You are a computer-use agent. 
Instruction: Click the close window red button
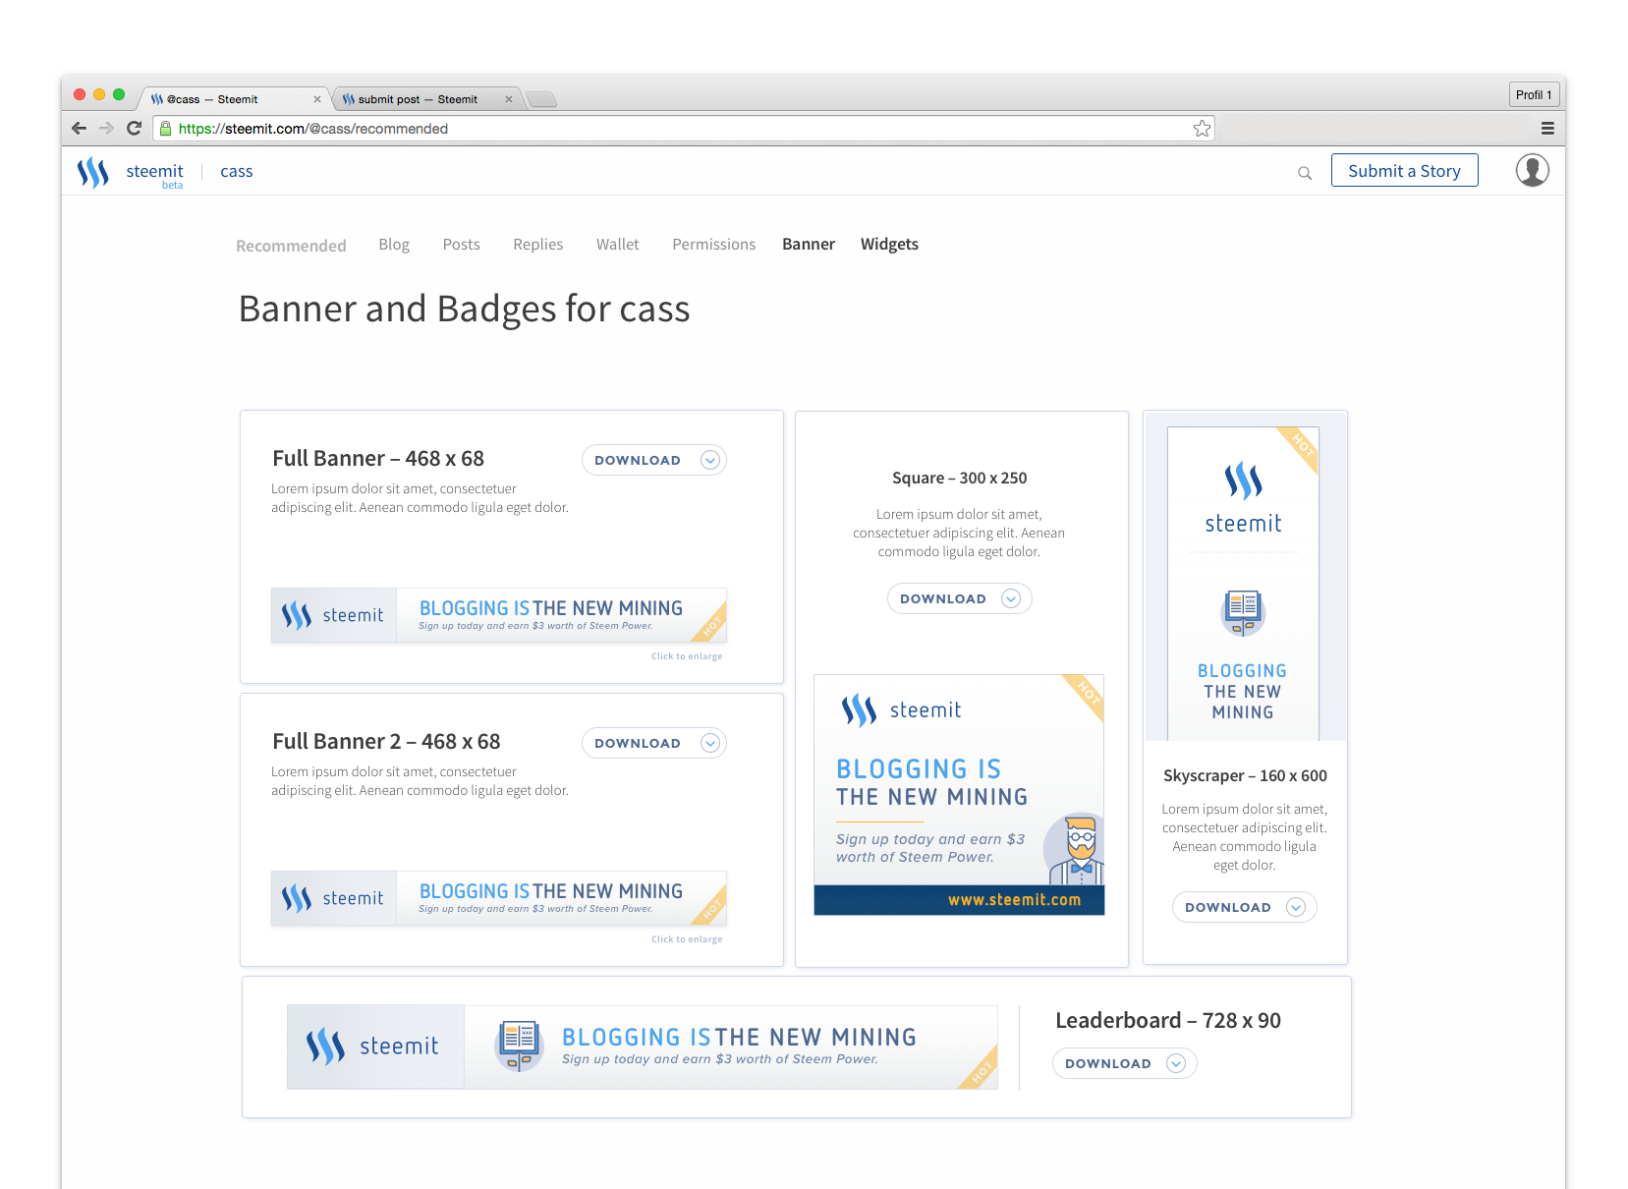80,94
